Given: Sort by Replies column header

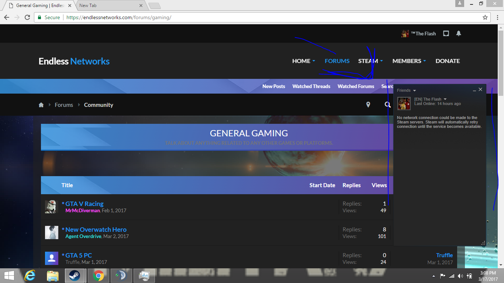Looking at the screenshot, I should (x=352, y=185).
